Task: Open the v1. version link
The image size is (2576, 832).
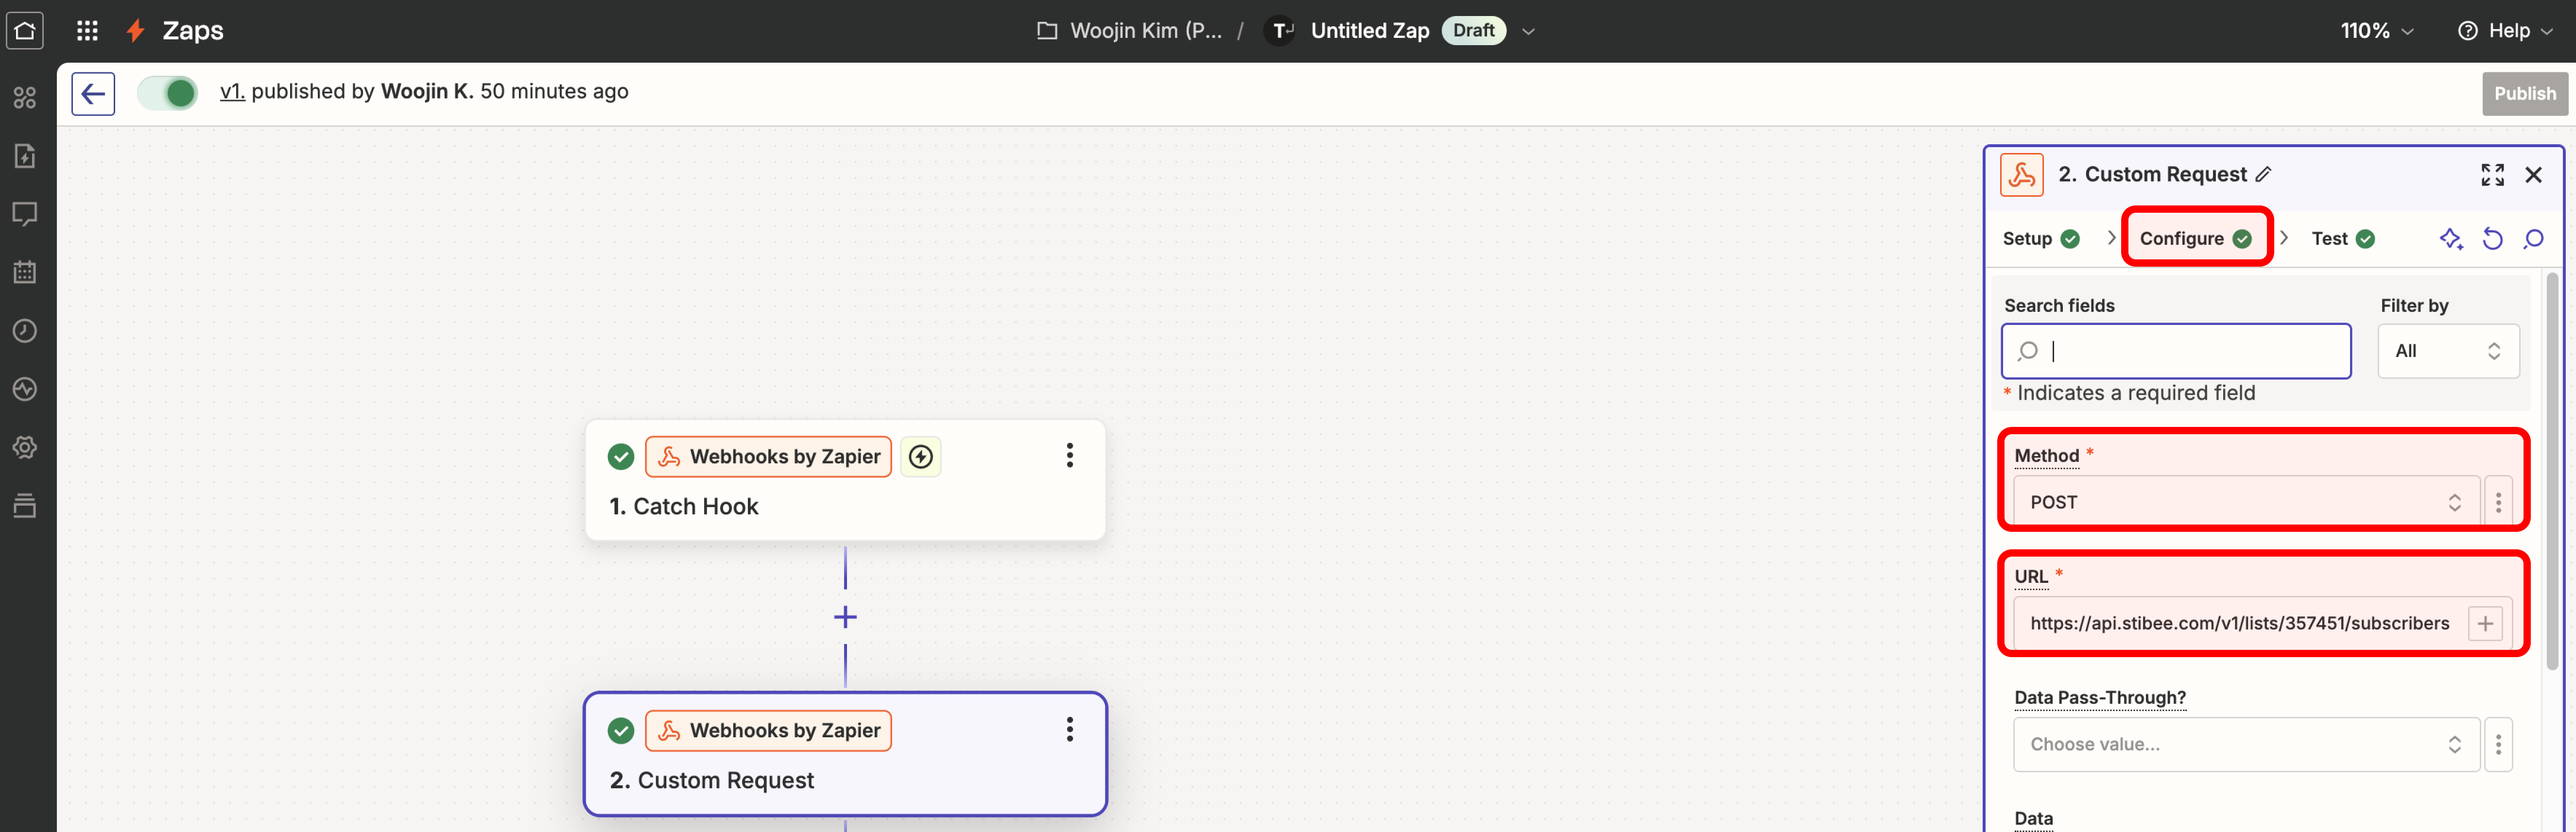Action: tap(232, 92)
